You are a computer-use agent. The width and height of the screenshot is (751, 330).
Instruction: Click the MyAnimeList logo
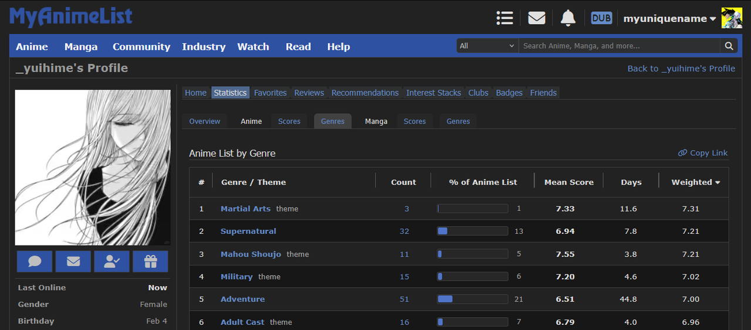point(71,16)
